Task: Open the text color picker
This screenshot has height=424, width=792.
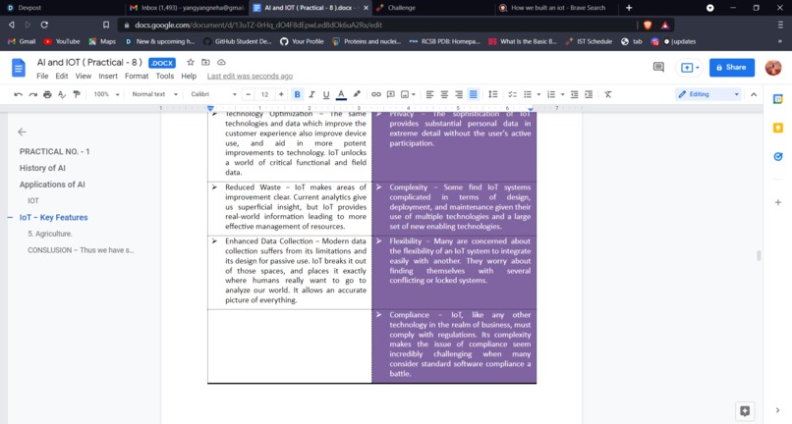Action: point(341,94)
